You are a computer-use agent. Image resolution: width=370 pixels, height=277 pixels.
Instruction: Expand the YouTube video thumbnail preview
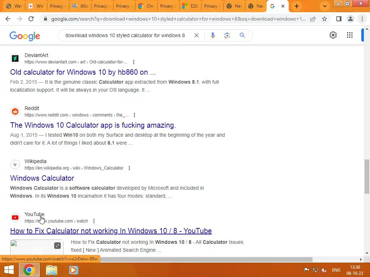pyautogui.click(x=57, y=246)
